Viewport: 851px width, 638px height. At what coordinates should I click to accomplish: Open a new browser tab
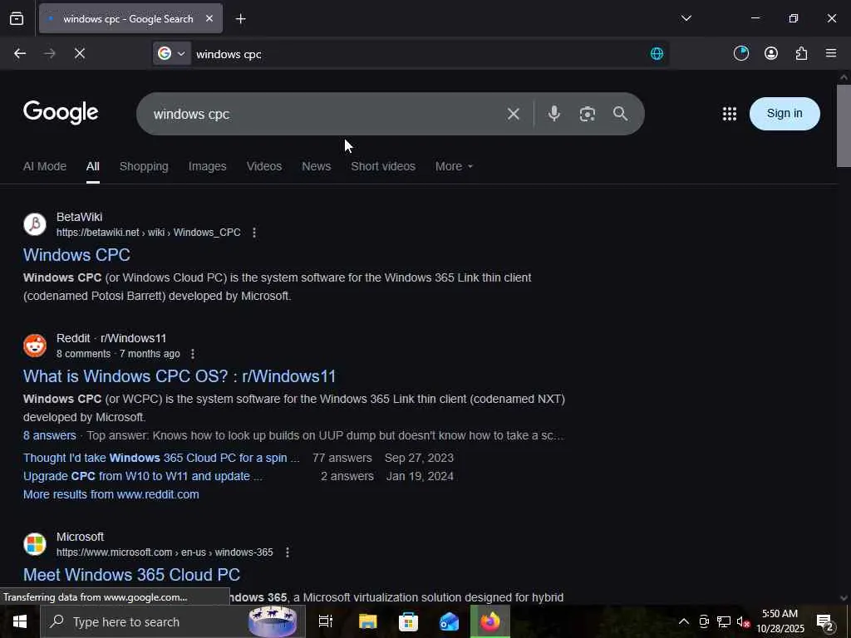(240, 19)
